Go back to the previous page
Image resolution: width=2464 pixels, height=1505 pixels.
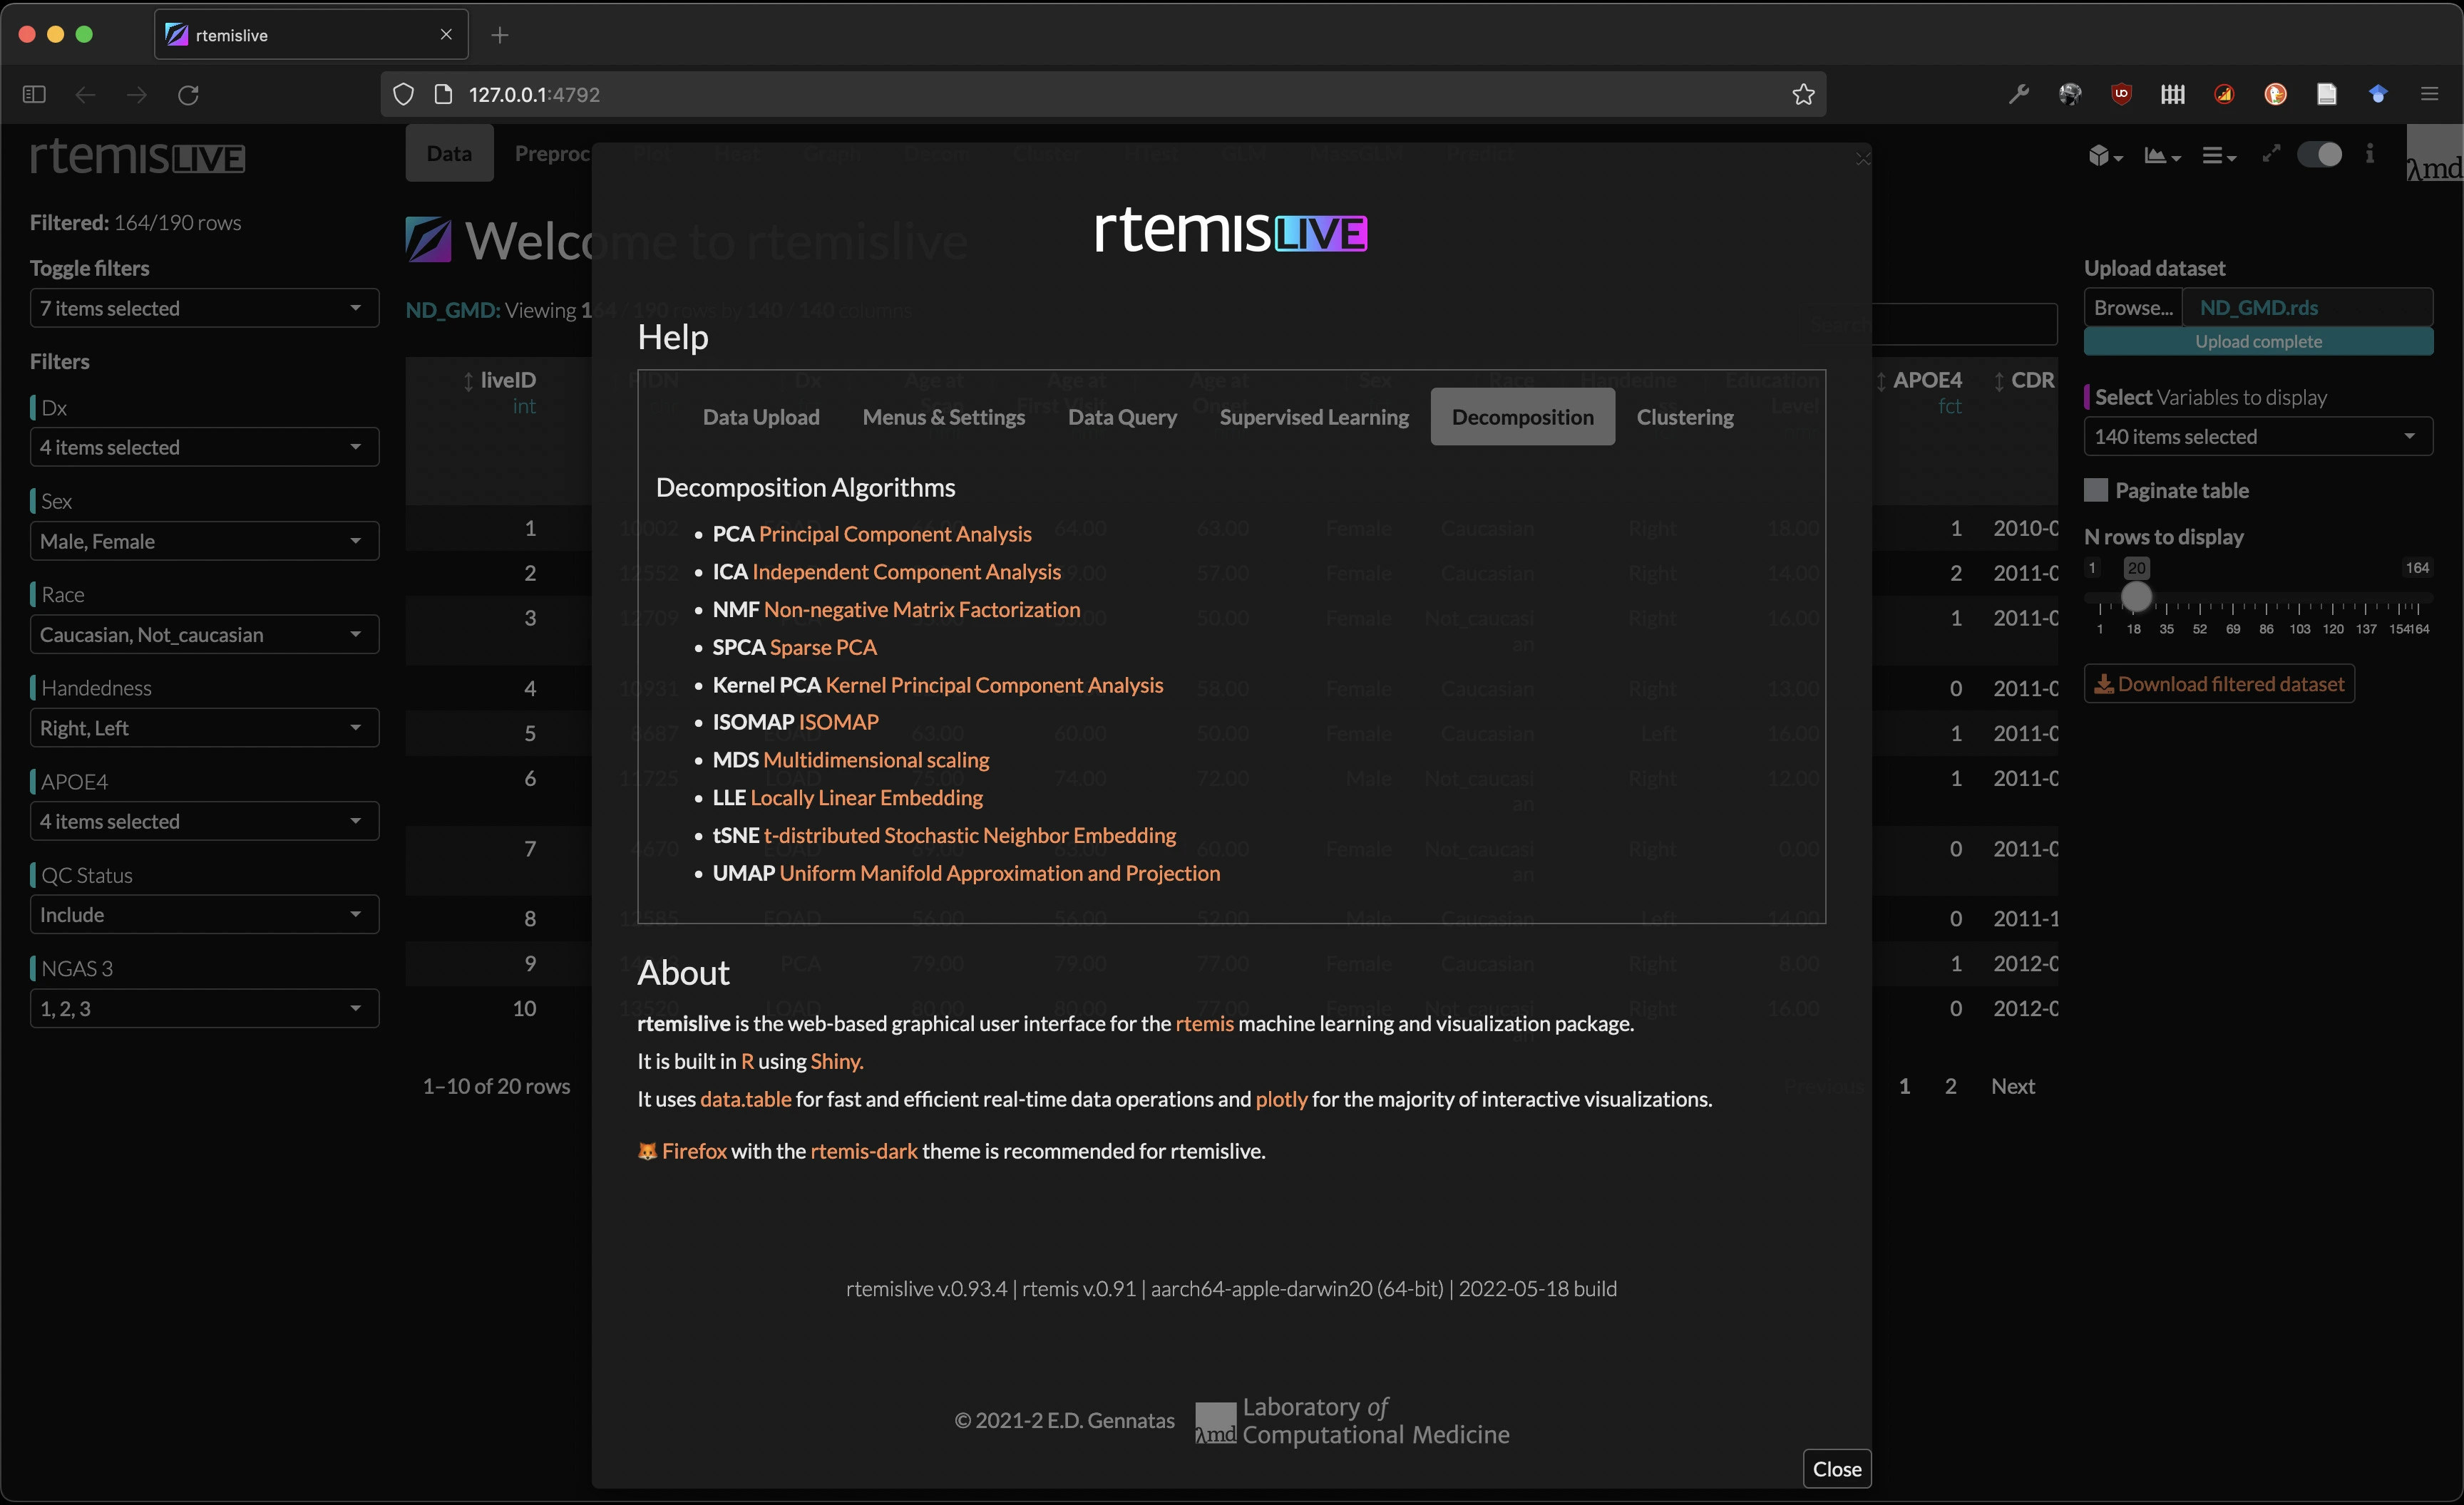click(86, 94)
